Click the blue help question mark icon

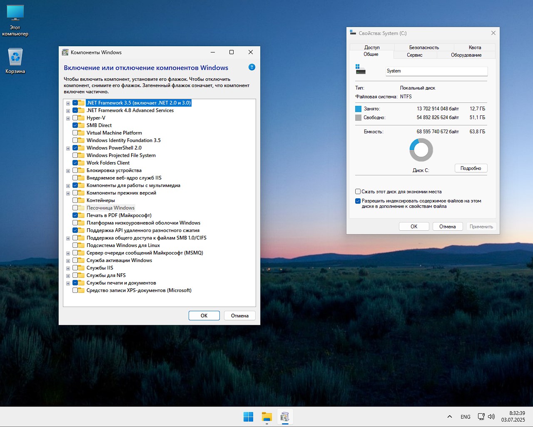coord(252,67)
